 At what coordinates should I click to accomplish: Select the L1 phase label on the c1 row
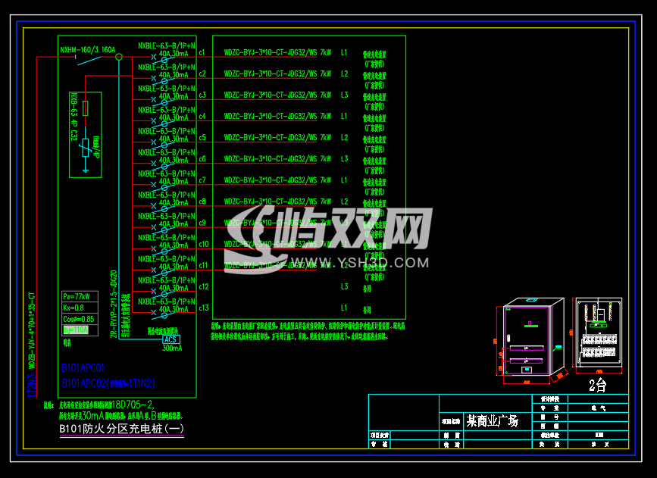(344, 52)
